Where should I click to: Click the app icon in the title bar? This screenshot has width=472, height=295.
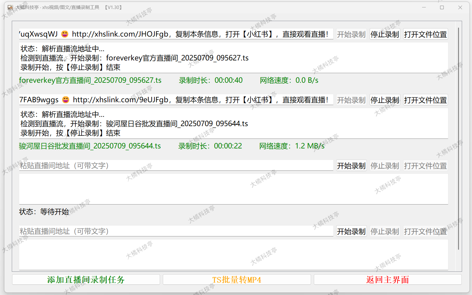pos(10,7)
